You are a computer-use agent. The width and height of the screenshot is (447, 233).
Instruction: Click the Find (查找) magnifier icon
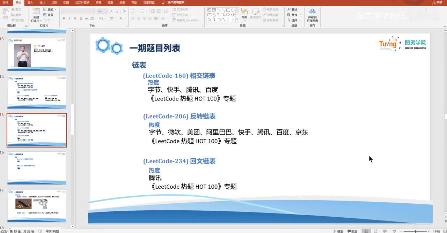[289, 9]
